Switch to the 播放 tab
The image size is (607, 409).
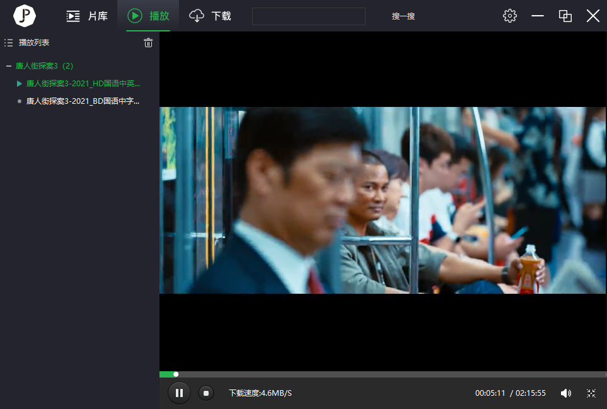tap(148, 16)
